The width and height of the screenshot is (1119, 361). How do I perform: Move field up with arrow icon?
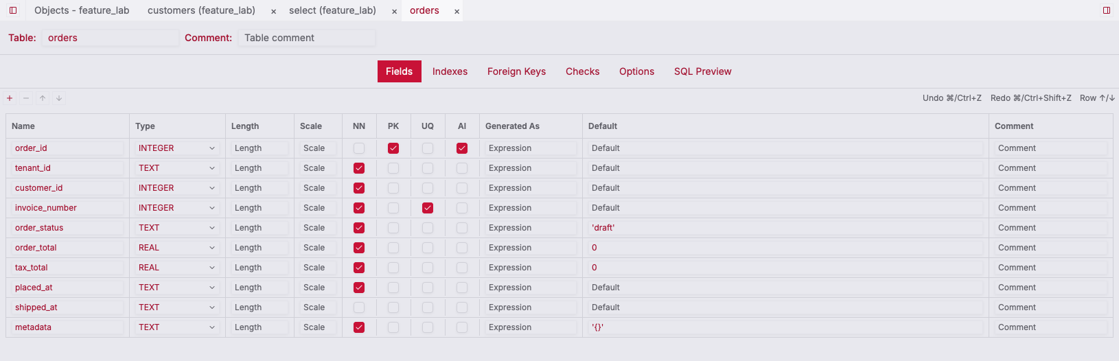click(x=43, y=98)
